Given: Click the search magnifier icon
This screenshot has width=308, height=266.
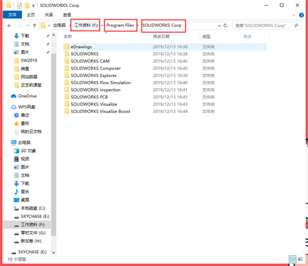Looking at the screenshot, I should tap(296, 25).
